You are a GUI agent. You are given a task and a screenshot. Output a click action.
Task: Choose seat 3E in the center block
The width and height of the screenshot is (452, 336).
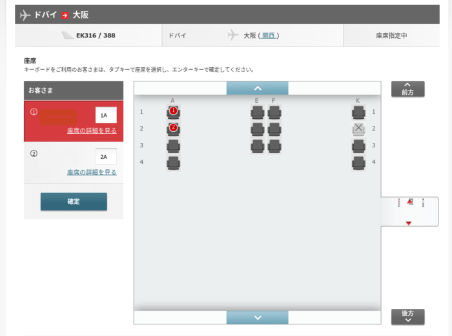coord(258,146)
